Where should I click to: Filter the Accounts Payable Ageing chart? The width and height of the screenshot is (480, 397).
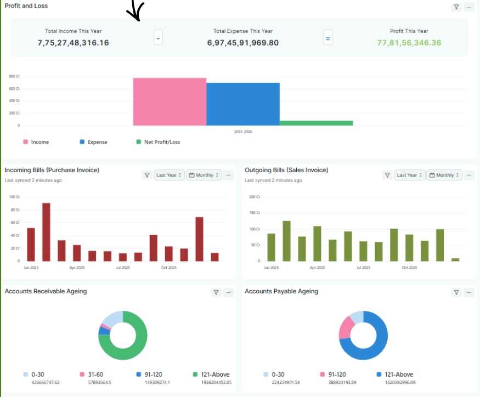pyautogui.click(x=456, y=292)
